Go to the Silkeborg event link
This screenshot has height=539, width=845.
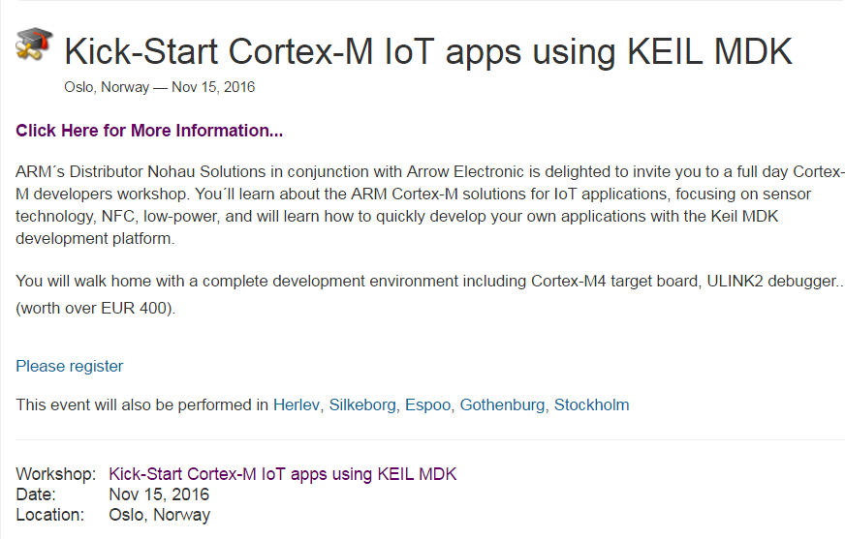[x=362, y=405]
